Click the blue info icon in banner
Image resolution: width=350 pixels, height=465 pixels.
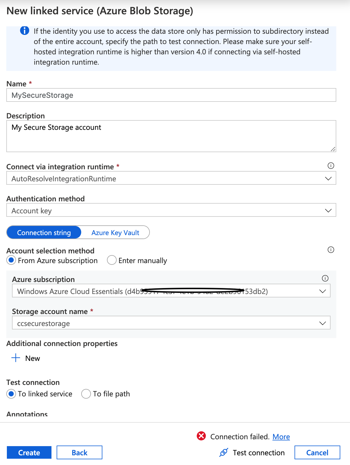click(25, 31)
